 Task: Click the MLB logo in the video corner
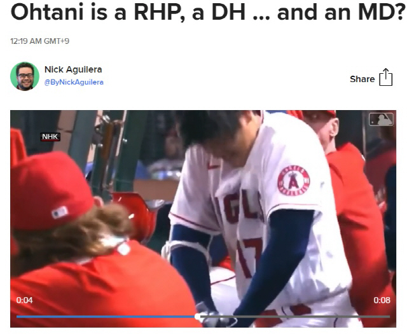click(x=382, y=120)
